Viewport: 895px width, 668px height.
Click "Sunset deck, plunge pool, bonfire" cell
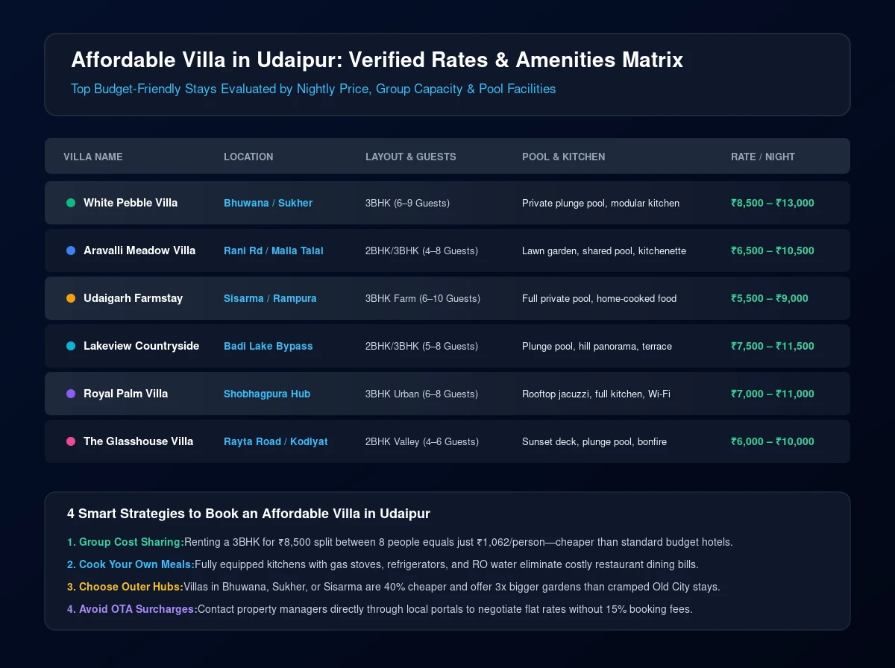click(594, 441)
